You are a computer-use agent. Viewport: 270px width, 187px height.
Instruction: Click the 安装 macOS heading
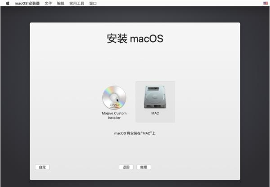(135, 39)
